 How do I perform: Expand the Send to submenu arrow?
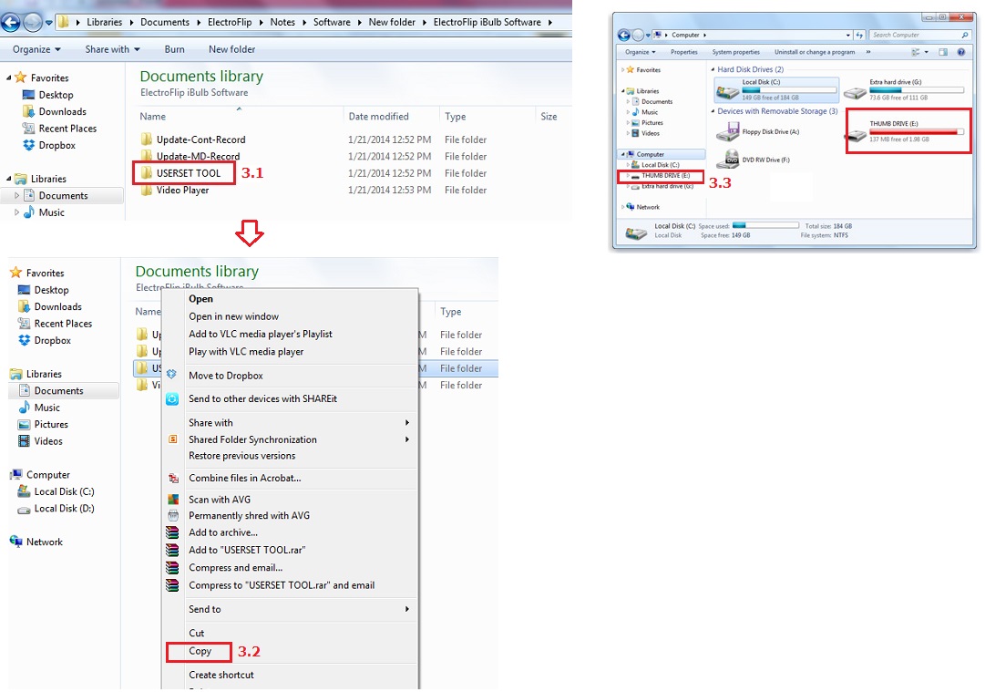[x=407, y=609]
